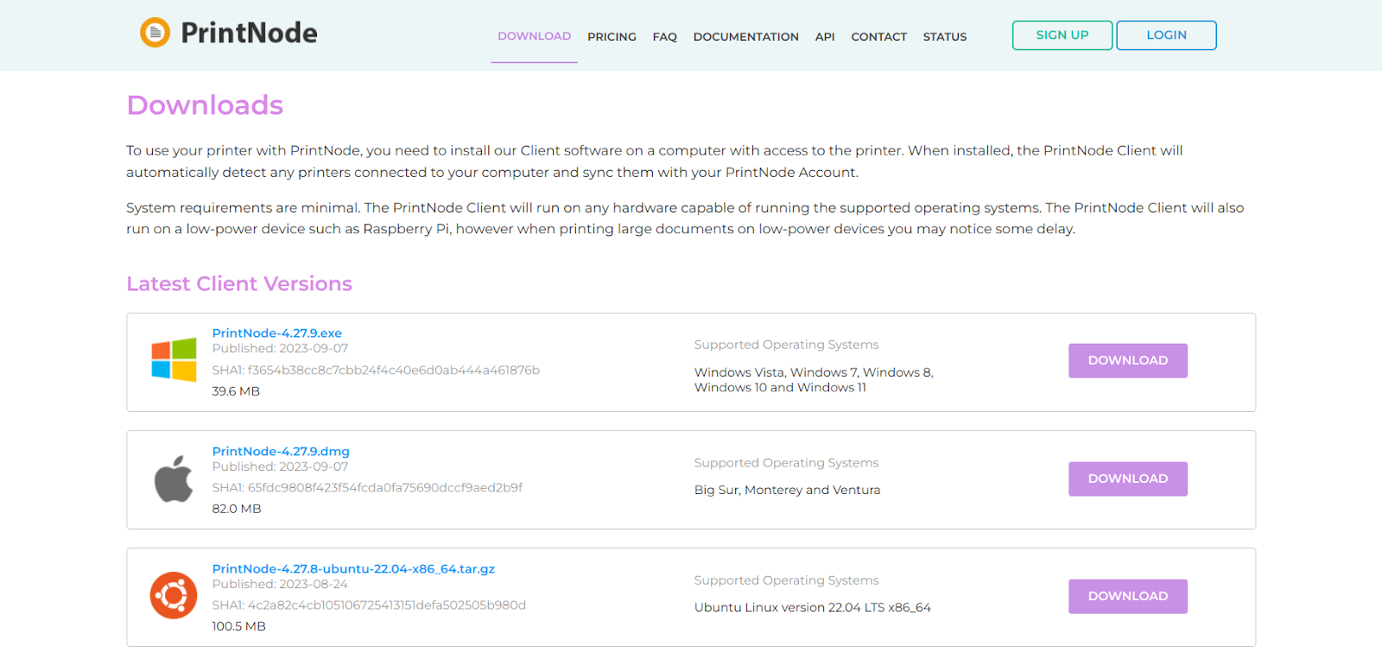Open the Contact page
1382x653 pixels.
click(878, 37)
